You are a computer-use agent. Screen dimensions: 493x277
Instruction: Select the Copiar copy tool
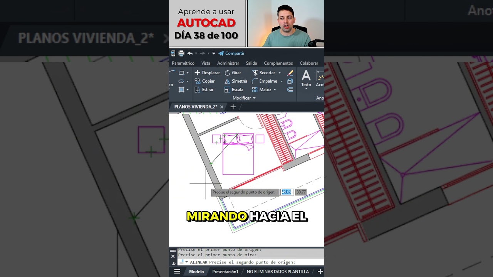point(205,81)
